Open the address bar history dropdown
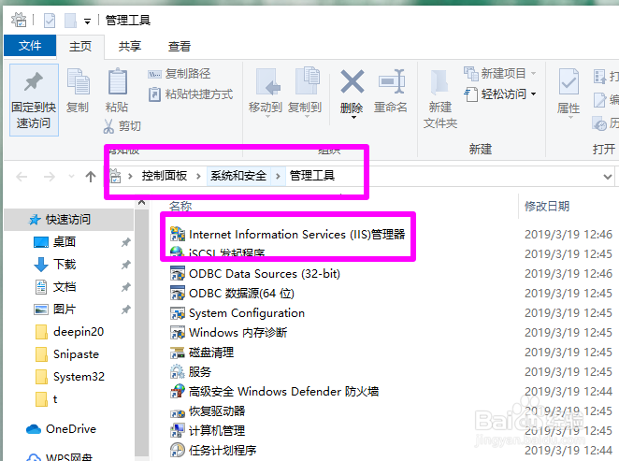Image resolution: width=619 pixels, height=461 pixels. [608, 177]
